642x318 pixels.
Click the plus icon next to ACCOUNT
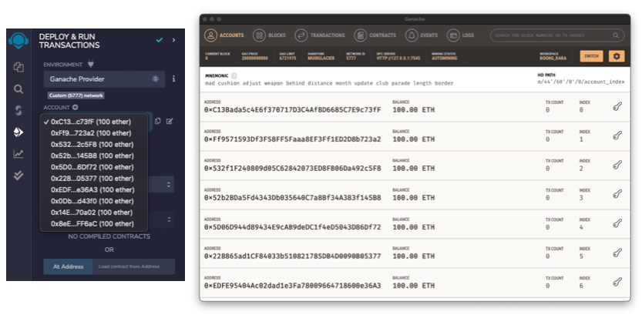[75, 107]
